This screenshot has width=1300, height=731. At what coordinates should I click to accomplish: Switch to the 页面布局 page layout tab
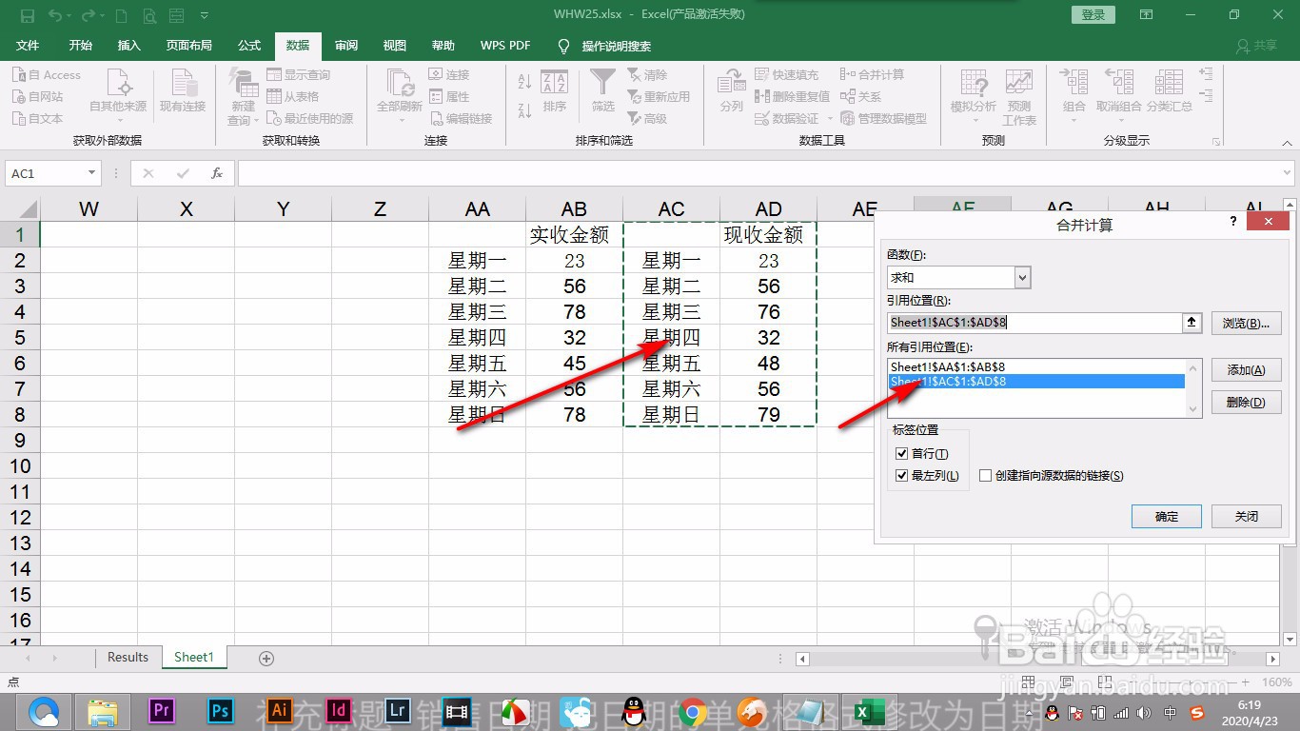(188, 46)
